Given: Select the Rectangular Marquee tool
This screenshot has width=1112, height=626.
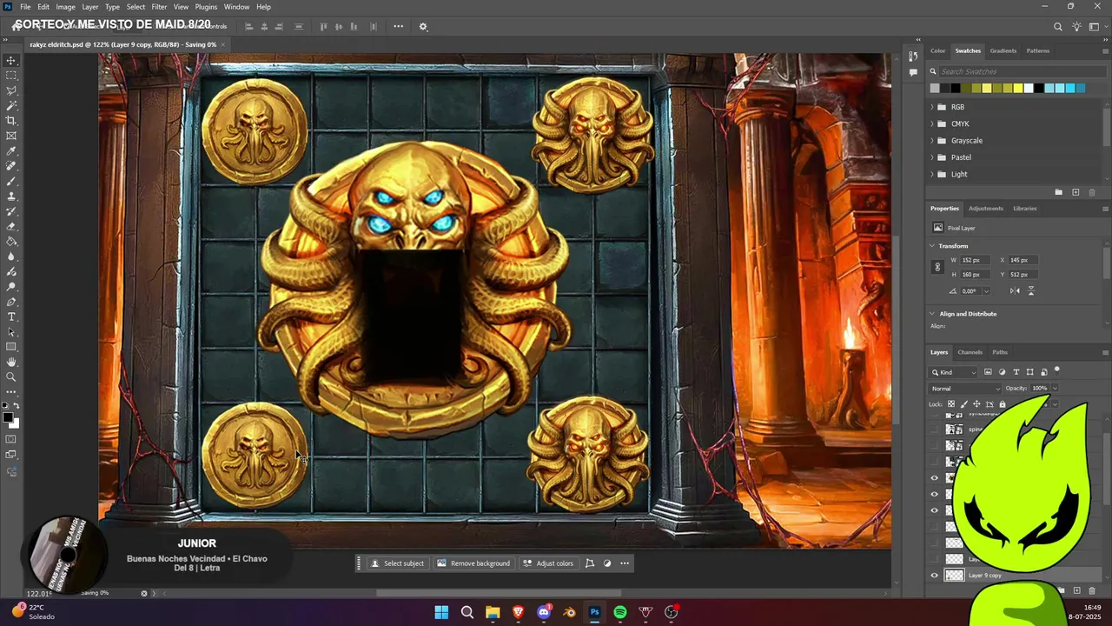Looking at the screenshot, I should tap(11, 75).
